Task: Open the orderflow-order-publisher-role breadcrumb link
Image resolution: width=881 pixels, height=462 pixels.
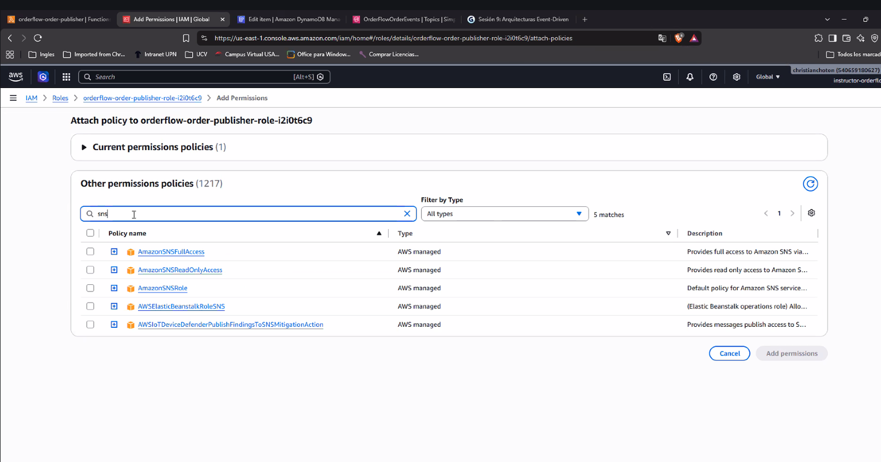Action: pyautogui.click(x=143, y=98)
